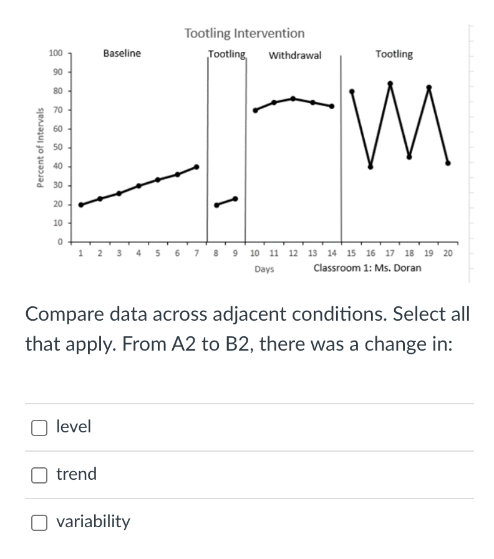The width and height of the screenshot is (494, 559).
Task: Click the data point at day 12
Action: pos(293,98)
